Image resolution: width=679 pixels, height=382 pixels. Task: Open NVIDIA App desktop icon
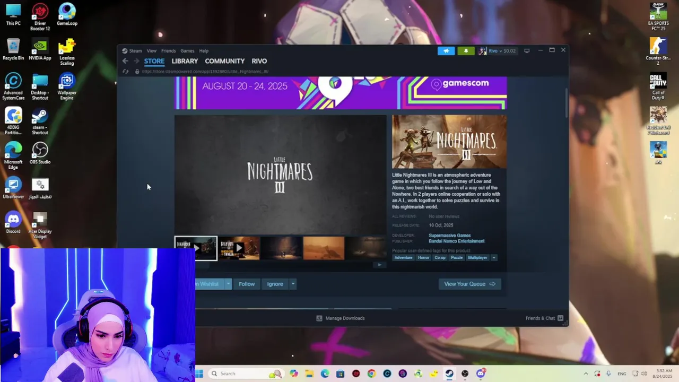[x=40, y=49]
